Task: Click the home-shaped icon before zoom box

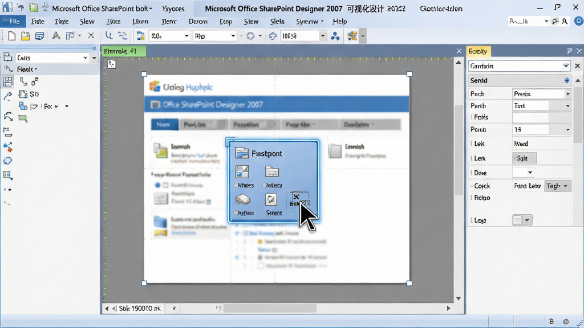Action: point(273,36)
